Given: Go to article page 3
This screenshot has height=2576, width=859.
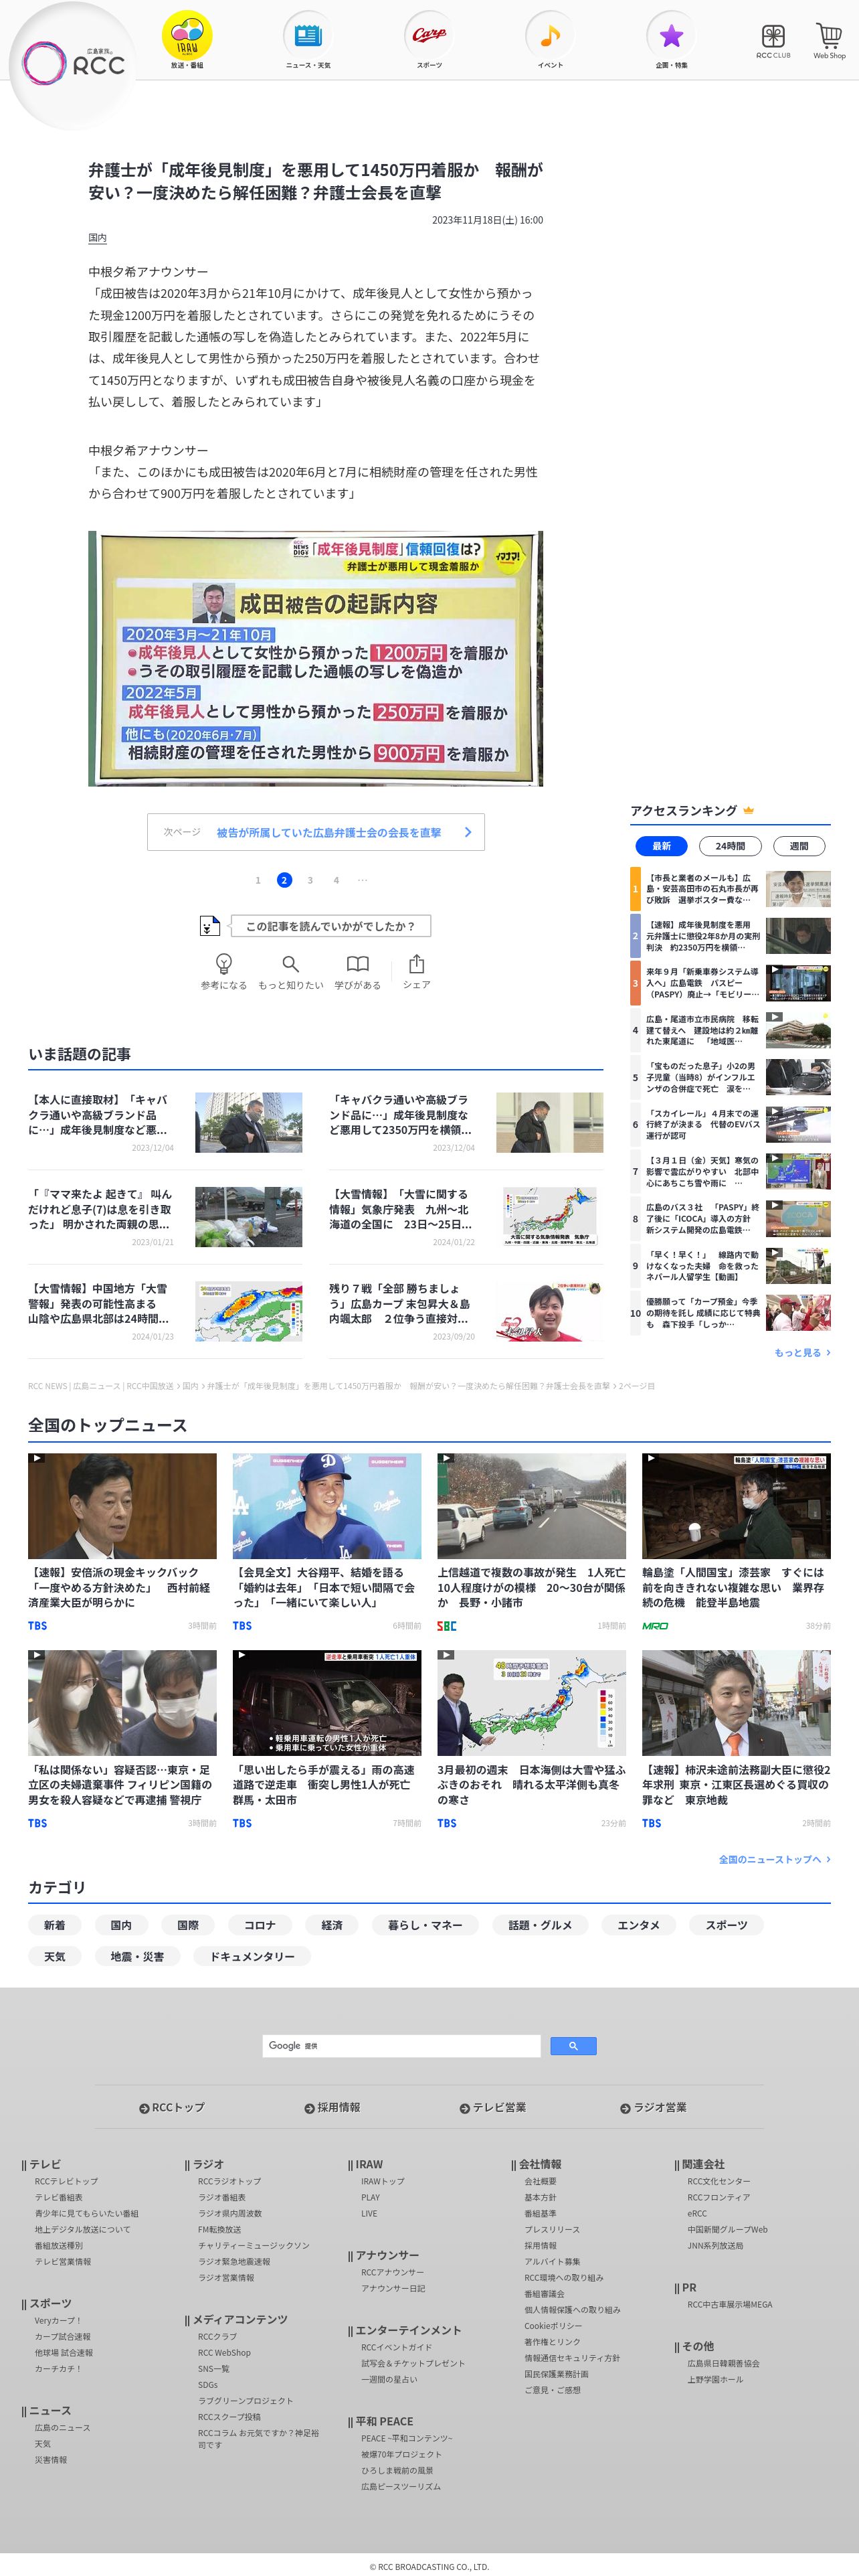Looking at the screenshot, I should coord(310,880).
